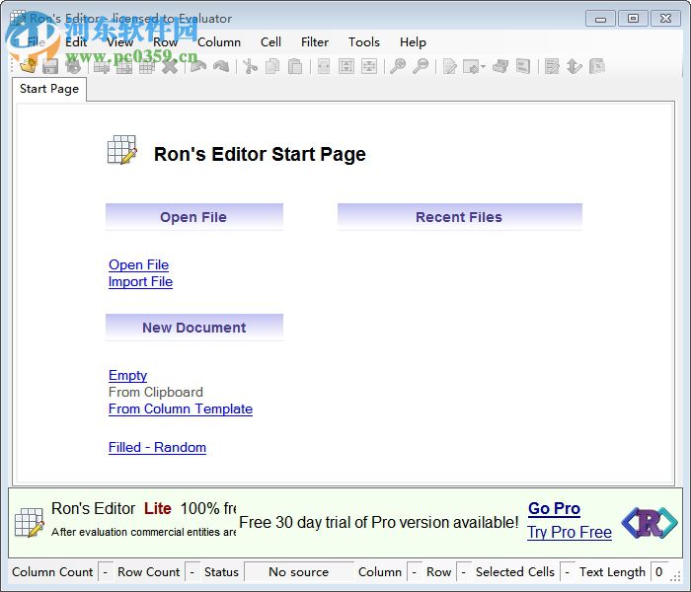Click the edit document pencil toolbar icon
Image resolution: width=691 pixels, height=592 pixels.
pos(449,66)
